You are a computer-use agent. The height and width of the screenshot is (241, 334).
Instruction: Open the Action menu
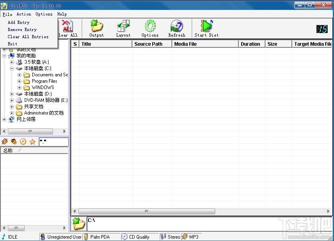tap(24, 14)
